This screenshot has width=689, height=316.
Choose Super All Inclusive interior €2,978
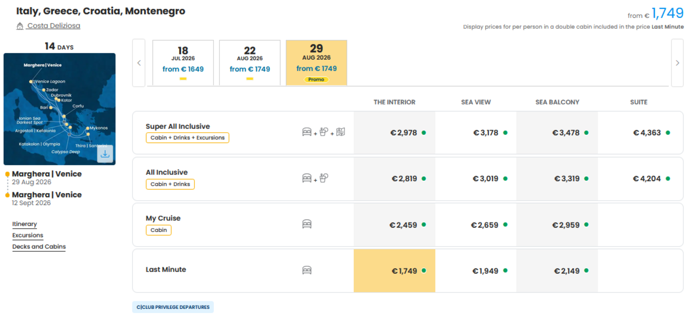click(x=395, y=133)
